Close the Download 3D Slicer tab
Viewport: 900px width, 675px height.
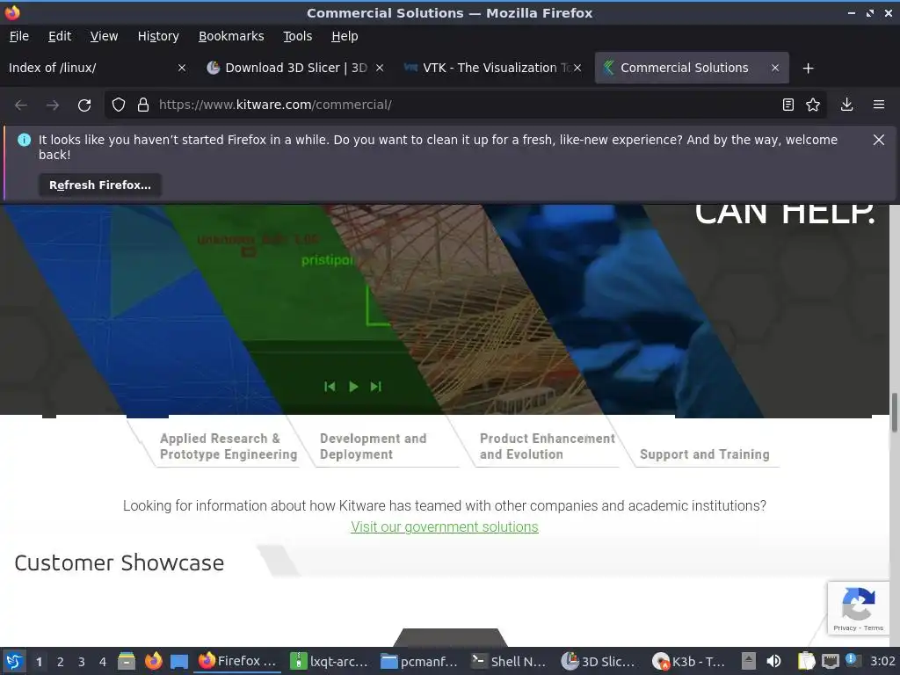pyautogui.click(x=380, y=68)
